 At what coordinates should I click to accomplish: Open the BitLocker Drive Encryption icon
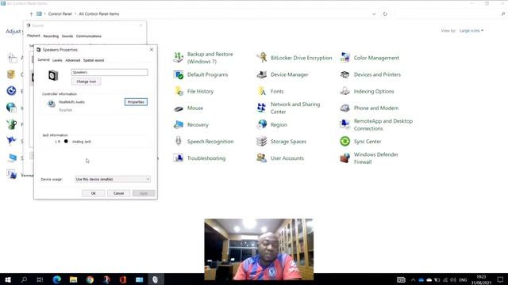(x=261, y=58)
